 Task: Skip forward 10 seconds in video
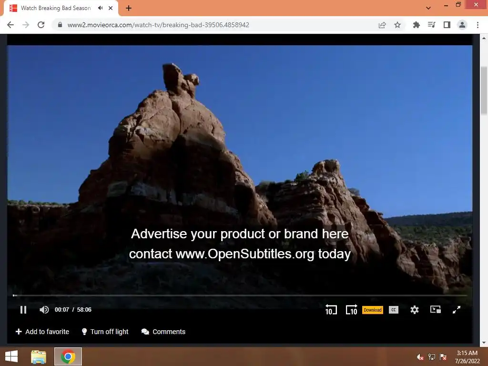351,310
